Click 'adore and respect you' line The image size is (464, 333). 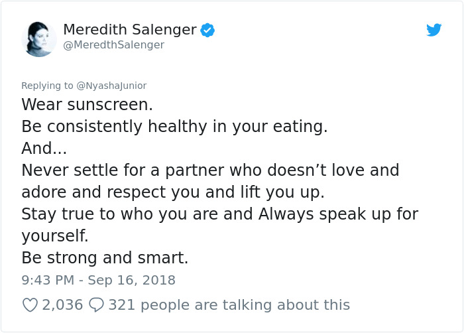click(173, 192)
